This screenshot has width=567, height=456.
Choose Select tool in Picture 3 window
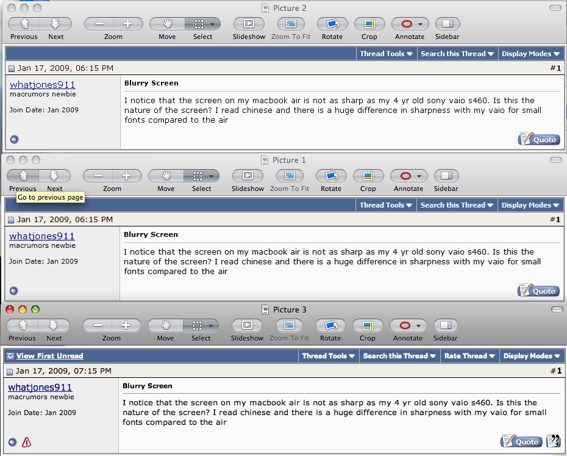point(197,325)
